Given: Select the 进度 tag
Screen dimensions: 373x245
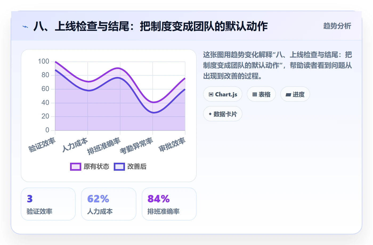Looking at the screenshot, I should [295, 94].
